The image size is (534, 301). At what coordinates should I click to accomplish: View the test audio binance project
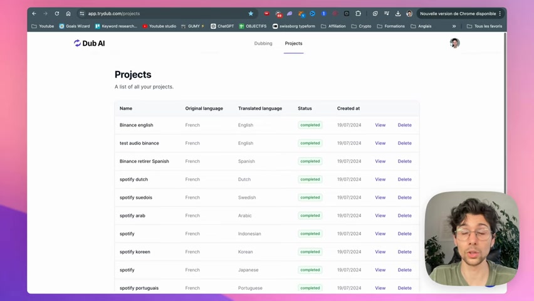coord(380,143)
